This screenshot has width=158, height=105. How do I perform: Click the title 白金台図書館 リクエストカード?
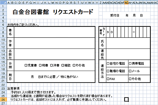(x=53, y=12)
